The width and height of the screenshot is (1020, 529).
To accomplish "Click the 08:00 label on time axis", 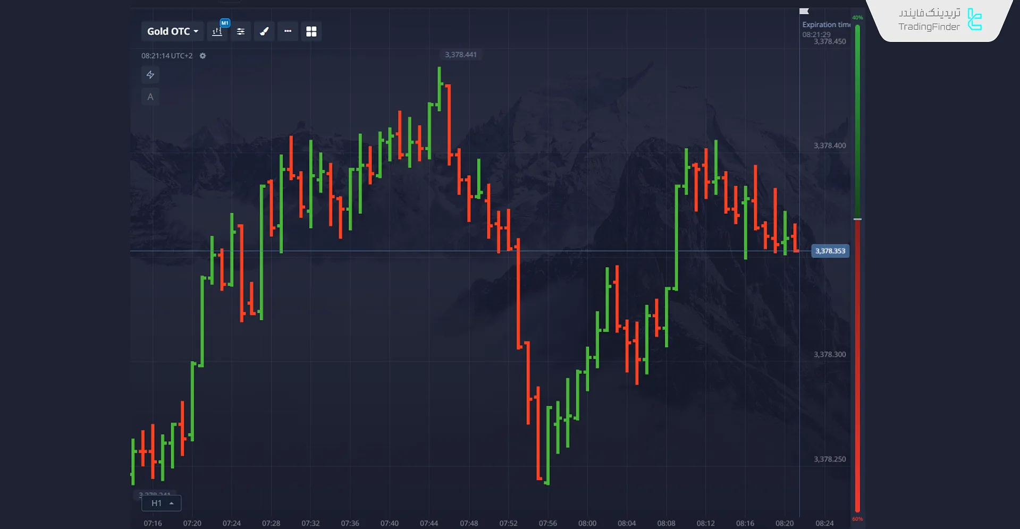I will [587, 523].
